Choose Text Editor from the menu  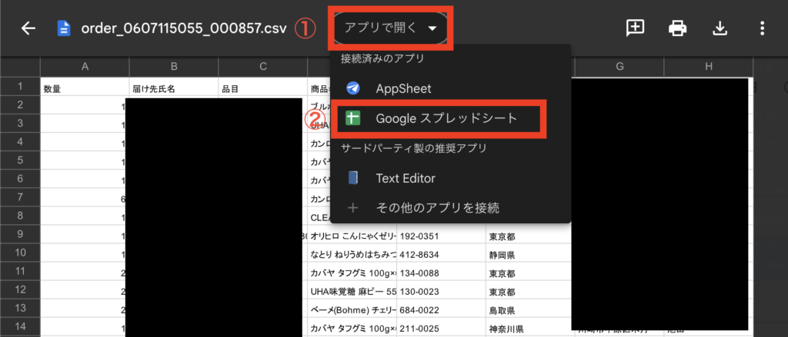point(450,178)
